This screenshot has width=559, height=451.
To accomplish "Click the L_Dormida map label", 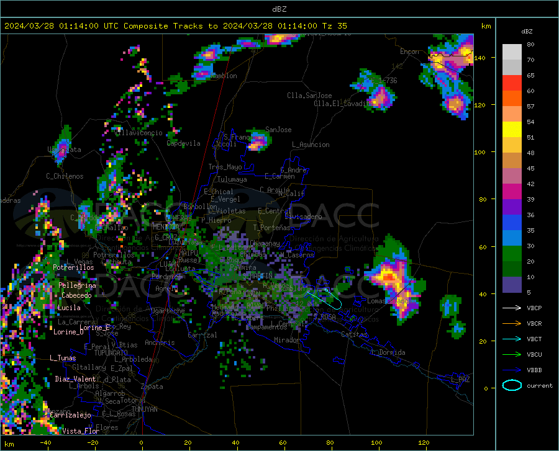I will (x=388, y=352).
